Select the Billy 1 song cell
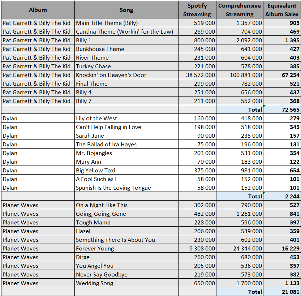The width and height of the screenshot is (301, 296). (x=126, y=40)
